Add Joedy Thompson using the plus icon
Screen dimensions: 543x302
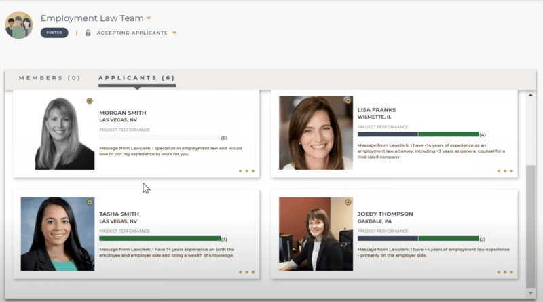[x=348, y=202]
